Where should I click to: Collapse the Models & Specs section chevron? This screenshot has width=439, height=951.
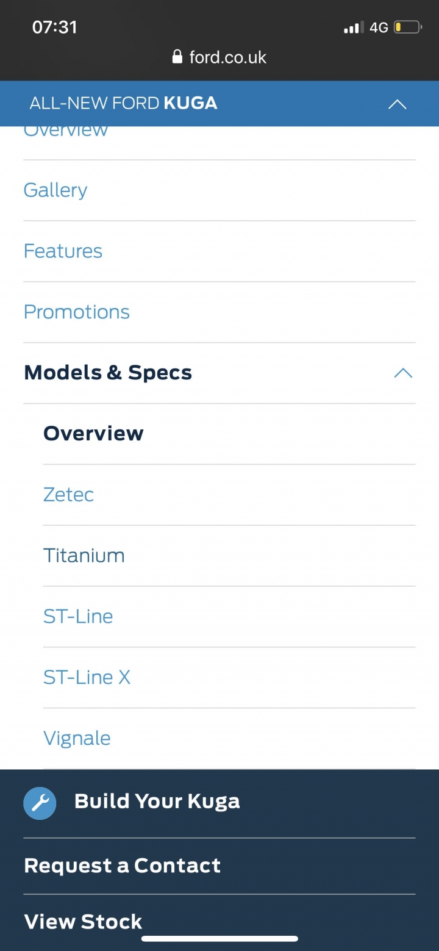(403, 373)
